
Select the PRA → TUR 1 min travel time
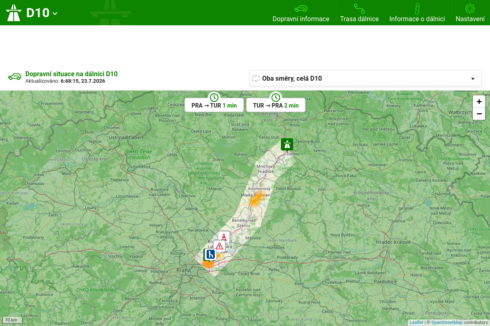pyautogui.click(x=214, y=105)
